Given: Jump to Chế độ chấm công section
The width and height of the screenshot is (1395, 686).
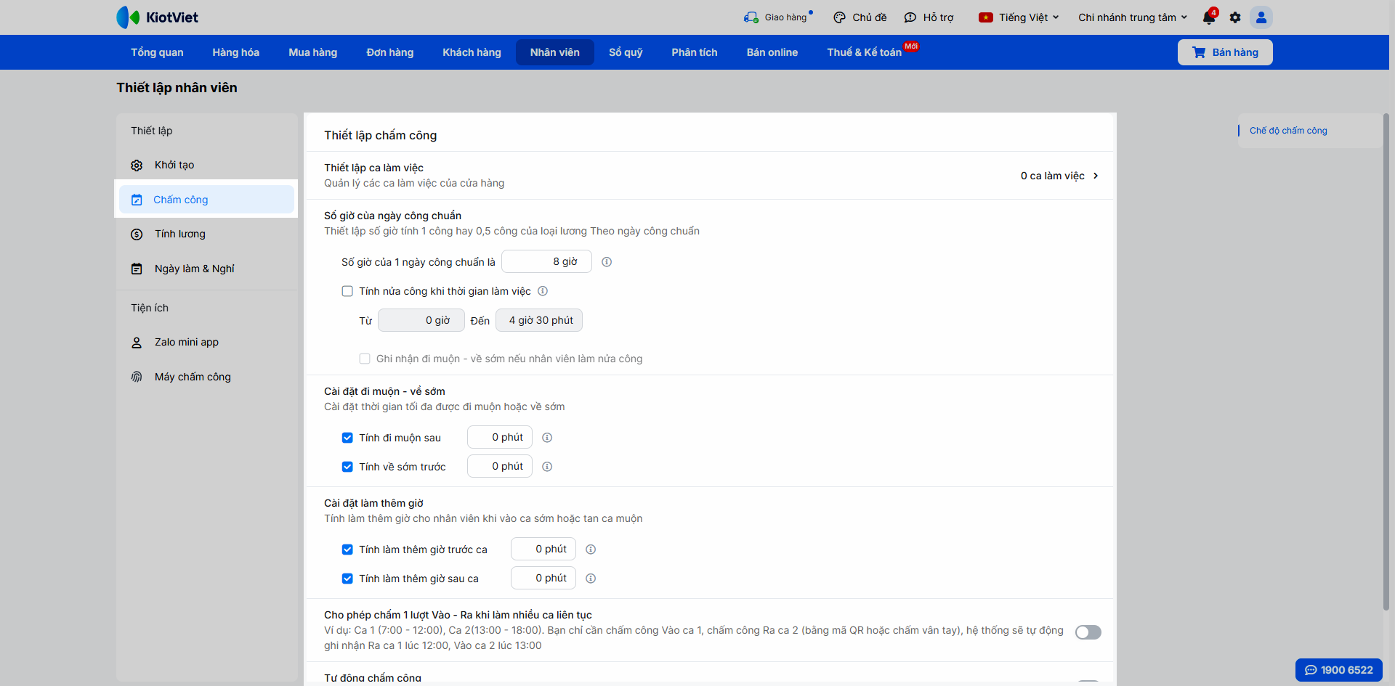Looking at the screenshot, I should pyautogui.click(x=1288, y=131).
